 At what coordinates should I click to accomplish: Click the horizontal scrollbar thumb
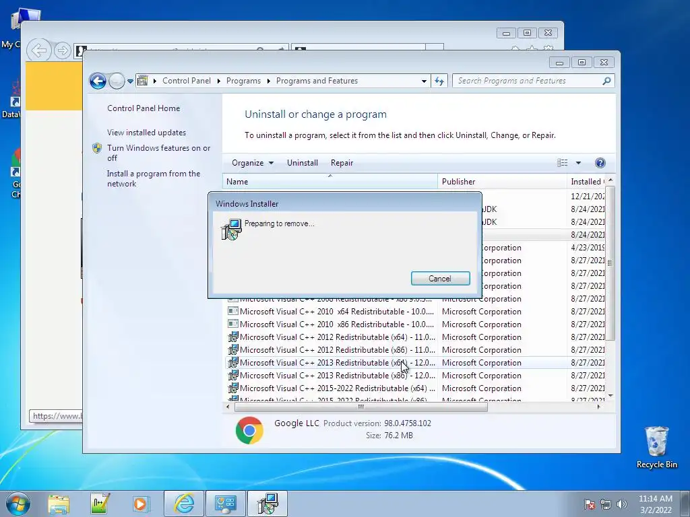361,407
